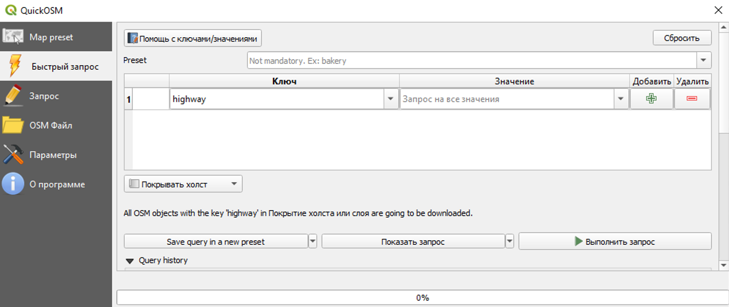Viewport: 729px width, 307px height.
Task: Click the Map preset sidebar icon
Action: coord(13,37)
